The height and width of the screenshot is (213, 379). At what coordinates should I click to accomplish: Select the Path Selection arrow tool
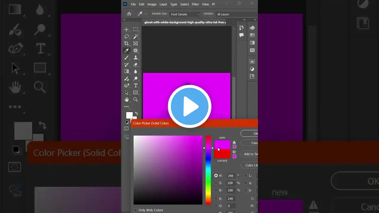coord(126,93)
